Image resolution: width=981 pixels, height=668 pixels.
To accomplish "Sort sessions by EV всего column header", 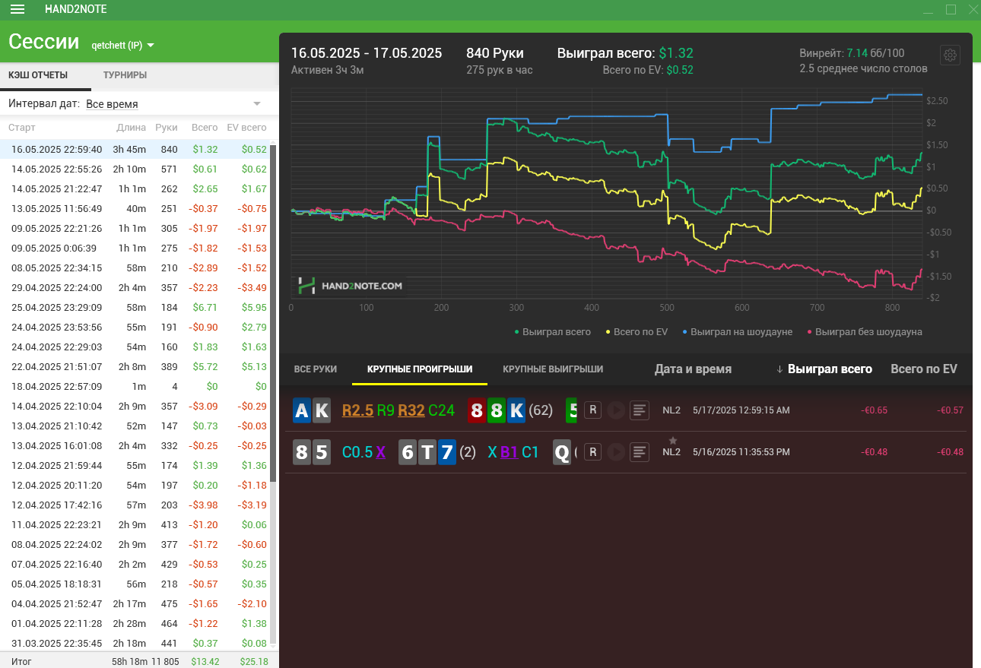I will (246, 128).
